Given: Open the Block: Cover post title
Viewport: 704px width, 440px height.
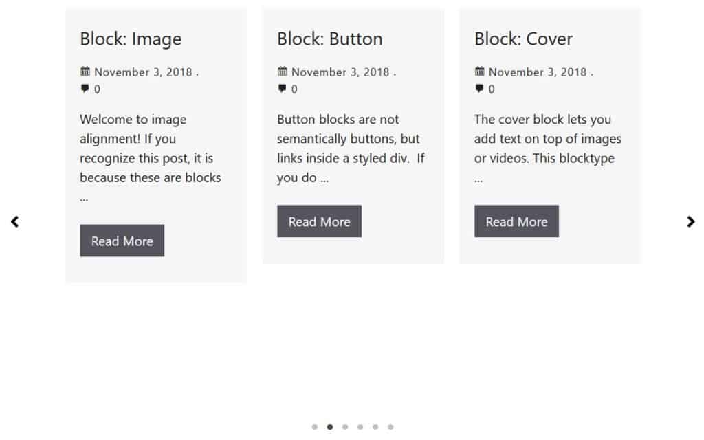Looking at the screenshot, I should (523, 39).
